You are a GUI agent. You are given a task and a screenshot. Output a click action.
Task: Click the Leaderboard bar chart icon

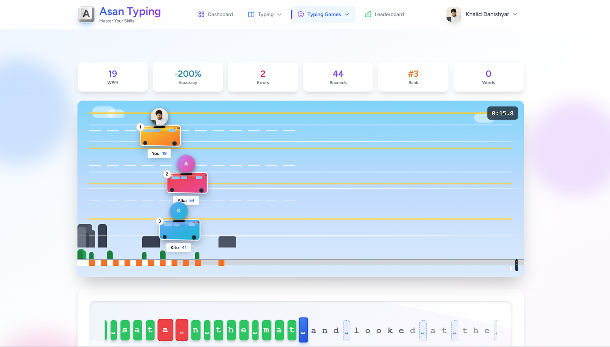tap(368, 14)
